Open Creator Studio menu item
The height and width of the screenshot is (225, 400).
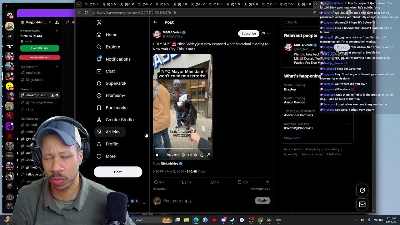115,120
